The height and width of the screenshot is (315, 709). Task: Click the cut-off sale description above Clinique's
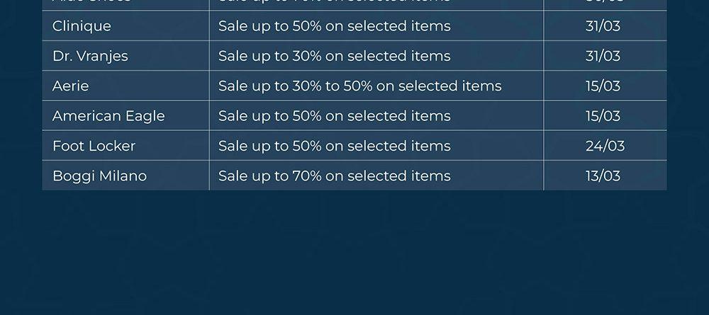click(334, 3)
